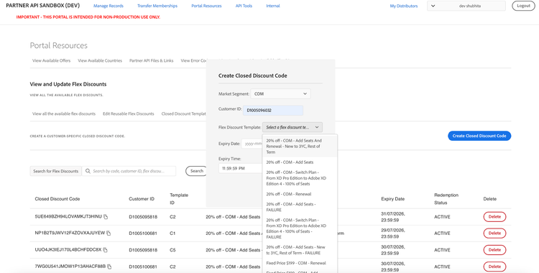Viewport: 539px width, 273px height.
Task: Switch to Partner API Files & Links tab
Action: [x=151, y=60]
